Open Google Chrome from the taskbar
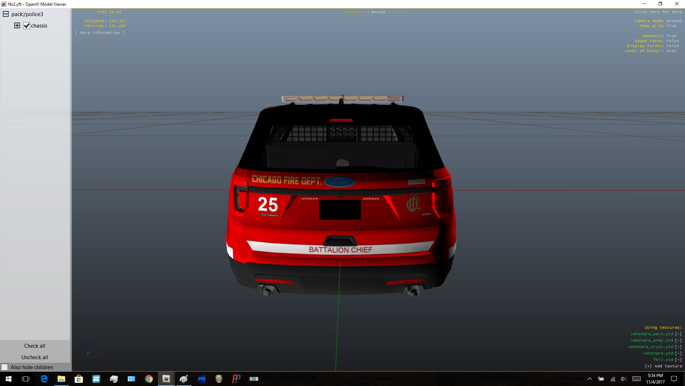 (149, 379)
